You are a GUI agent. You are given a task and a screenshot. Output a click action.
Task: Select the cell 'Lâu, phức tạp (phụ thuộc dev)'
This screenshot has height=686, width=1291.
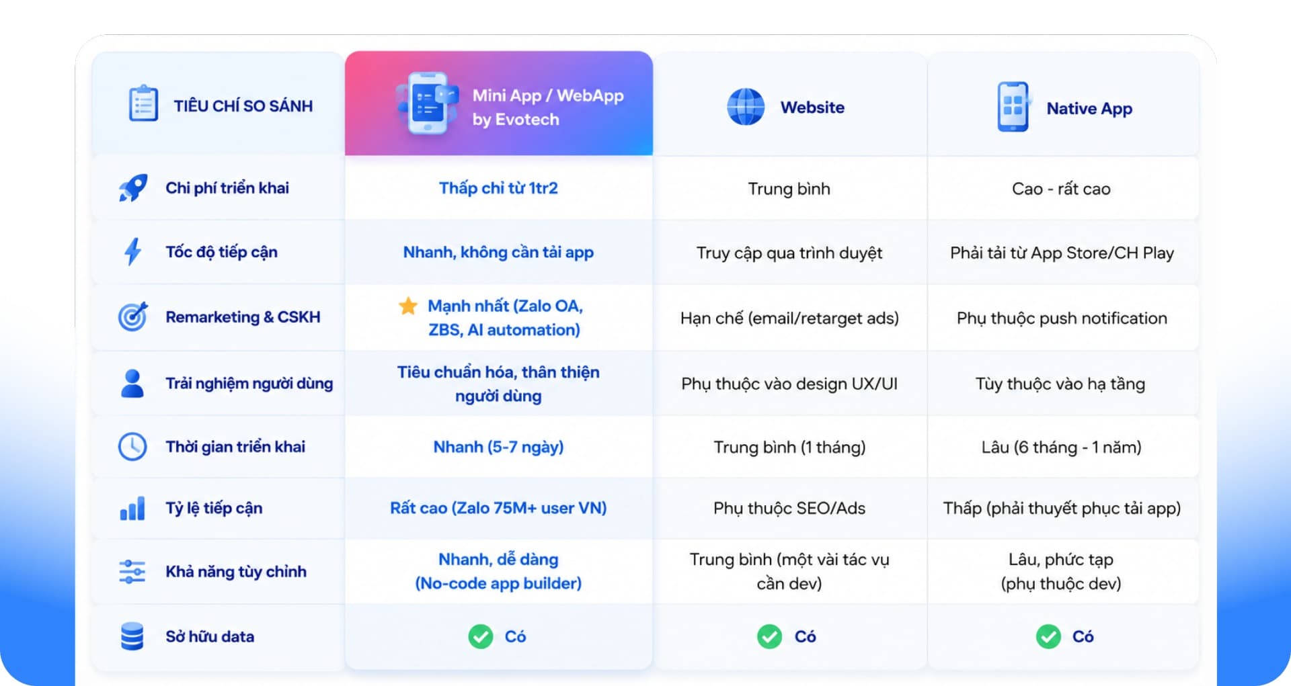[x=1061, y=571]
